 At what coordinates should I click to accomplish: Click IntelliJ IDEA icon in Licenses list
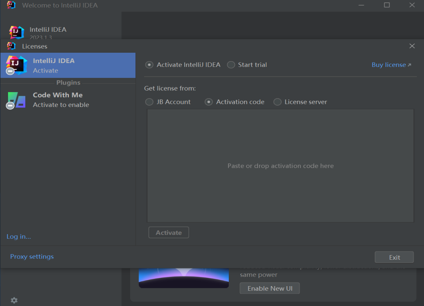tap(16, 65)
